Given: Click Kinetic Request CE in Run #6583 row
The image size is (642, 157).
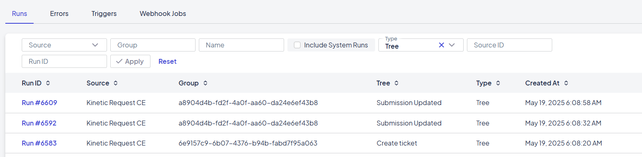Looking at the screenshot, I should point(116,143).
